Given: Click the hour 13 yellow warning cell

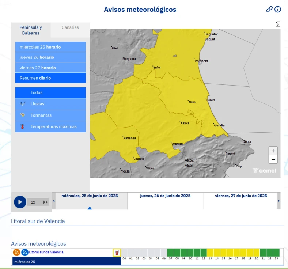Looking at the screenshot, I should point(210,253).
